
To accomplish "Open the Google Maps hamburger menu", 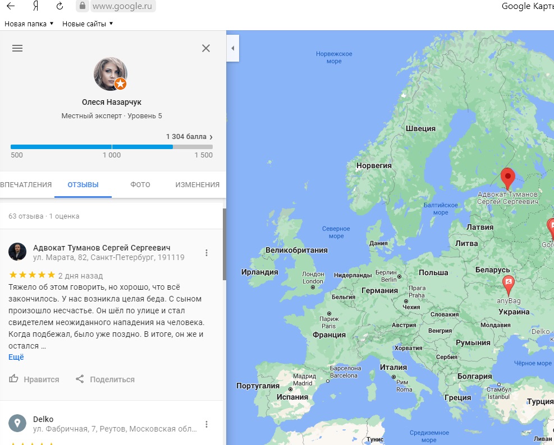I will [17, 48].
